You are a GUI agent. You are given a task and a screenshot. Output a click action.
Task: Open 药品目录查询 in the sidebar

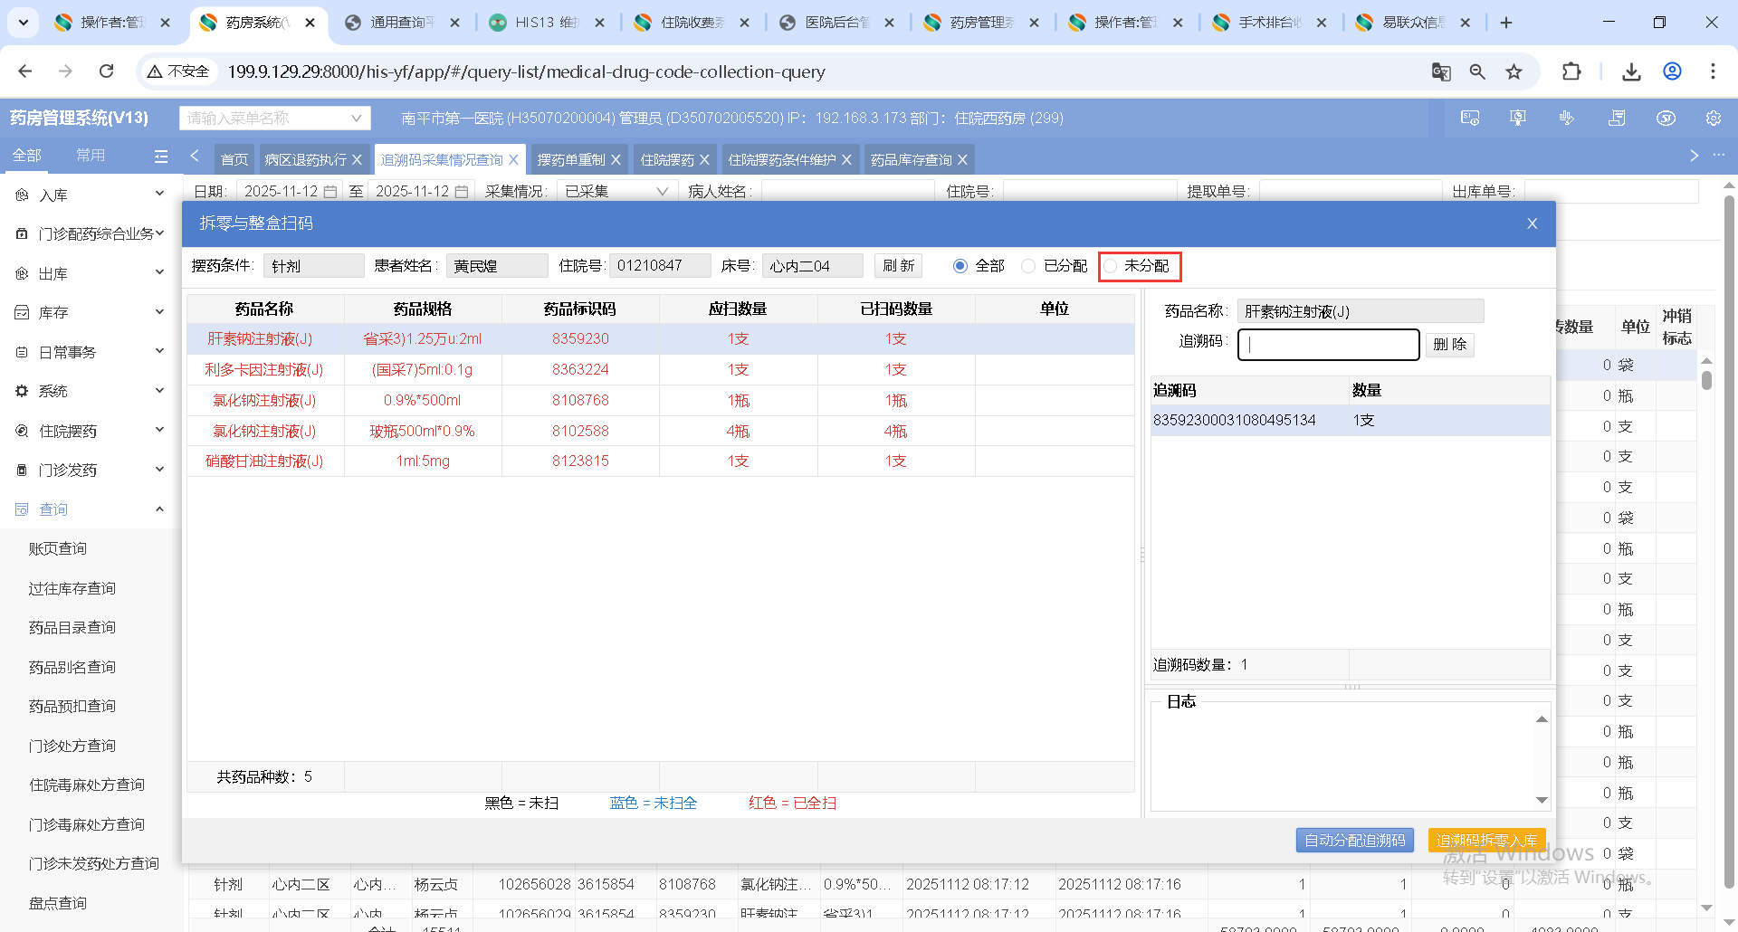(72, 628)
